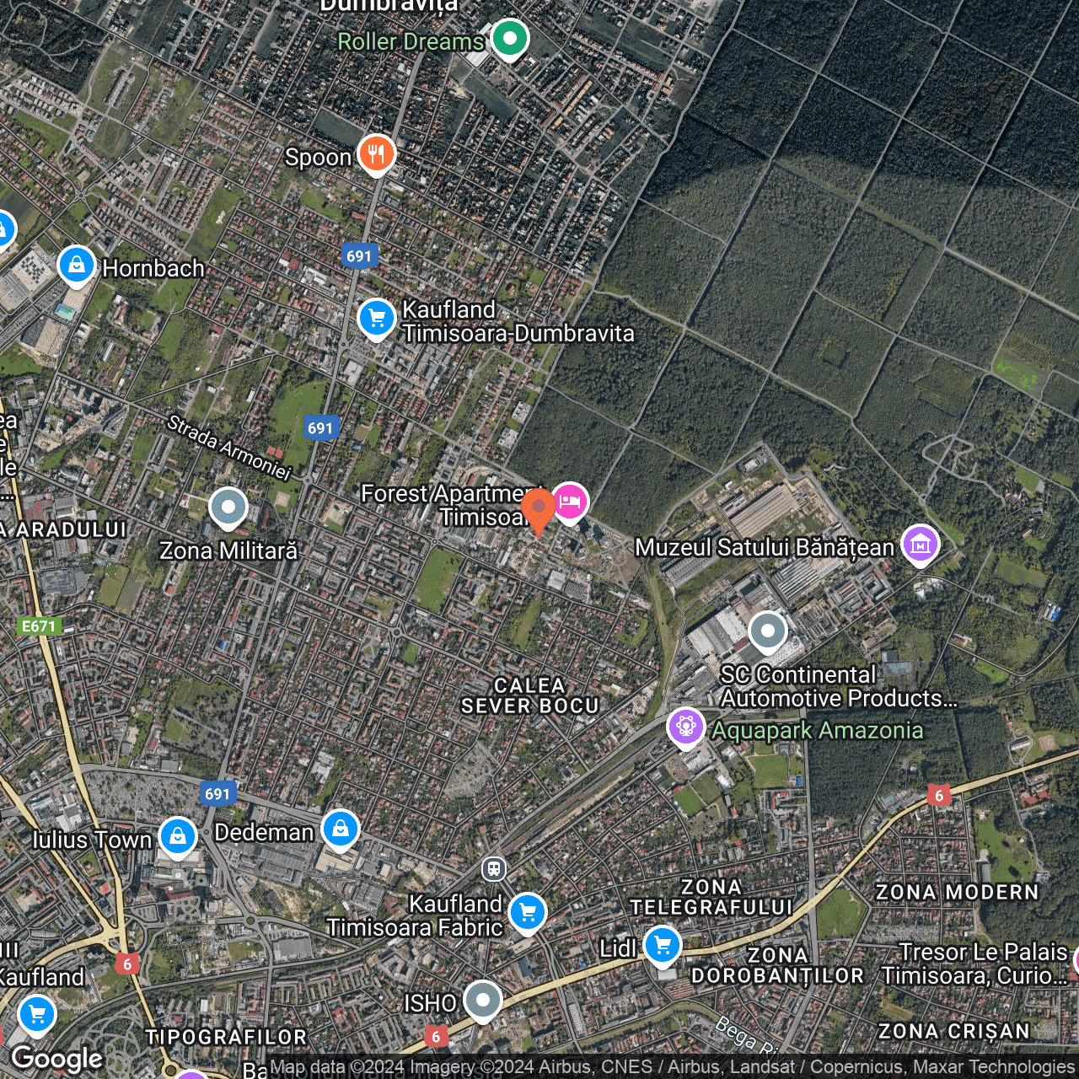
Task: Open the Spoon restaurant pin
Action: click(x=376, y=154)
